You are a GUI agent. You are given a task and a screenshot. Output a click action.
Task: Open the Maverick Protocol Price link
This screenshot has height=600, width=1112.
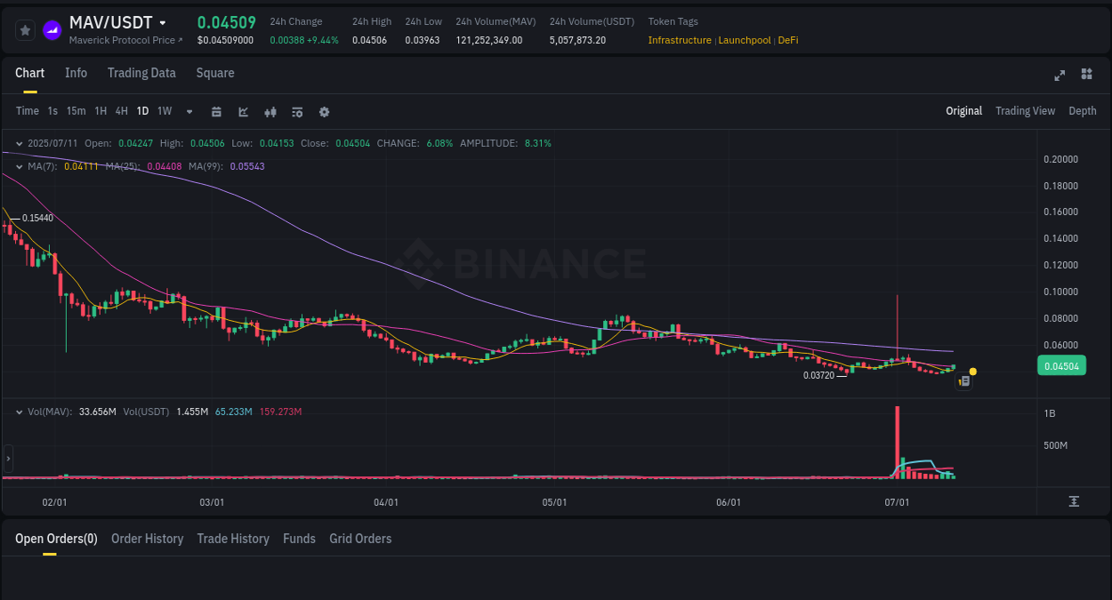(x=120, y=40)
